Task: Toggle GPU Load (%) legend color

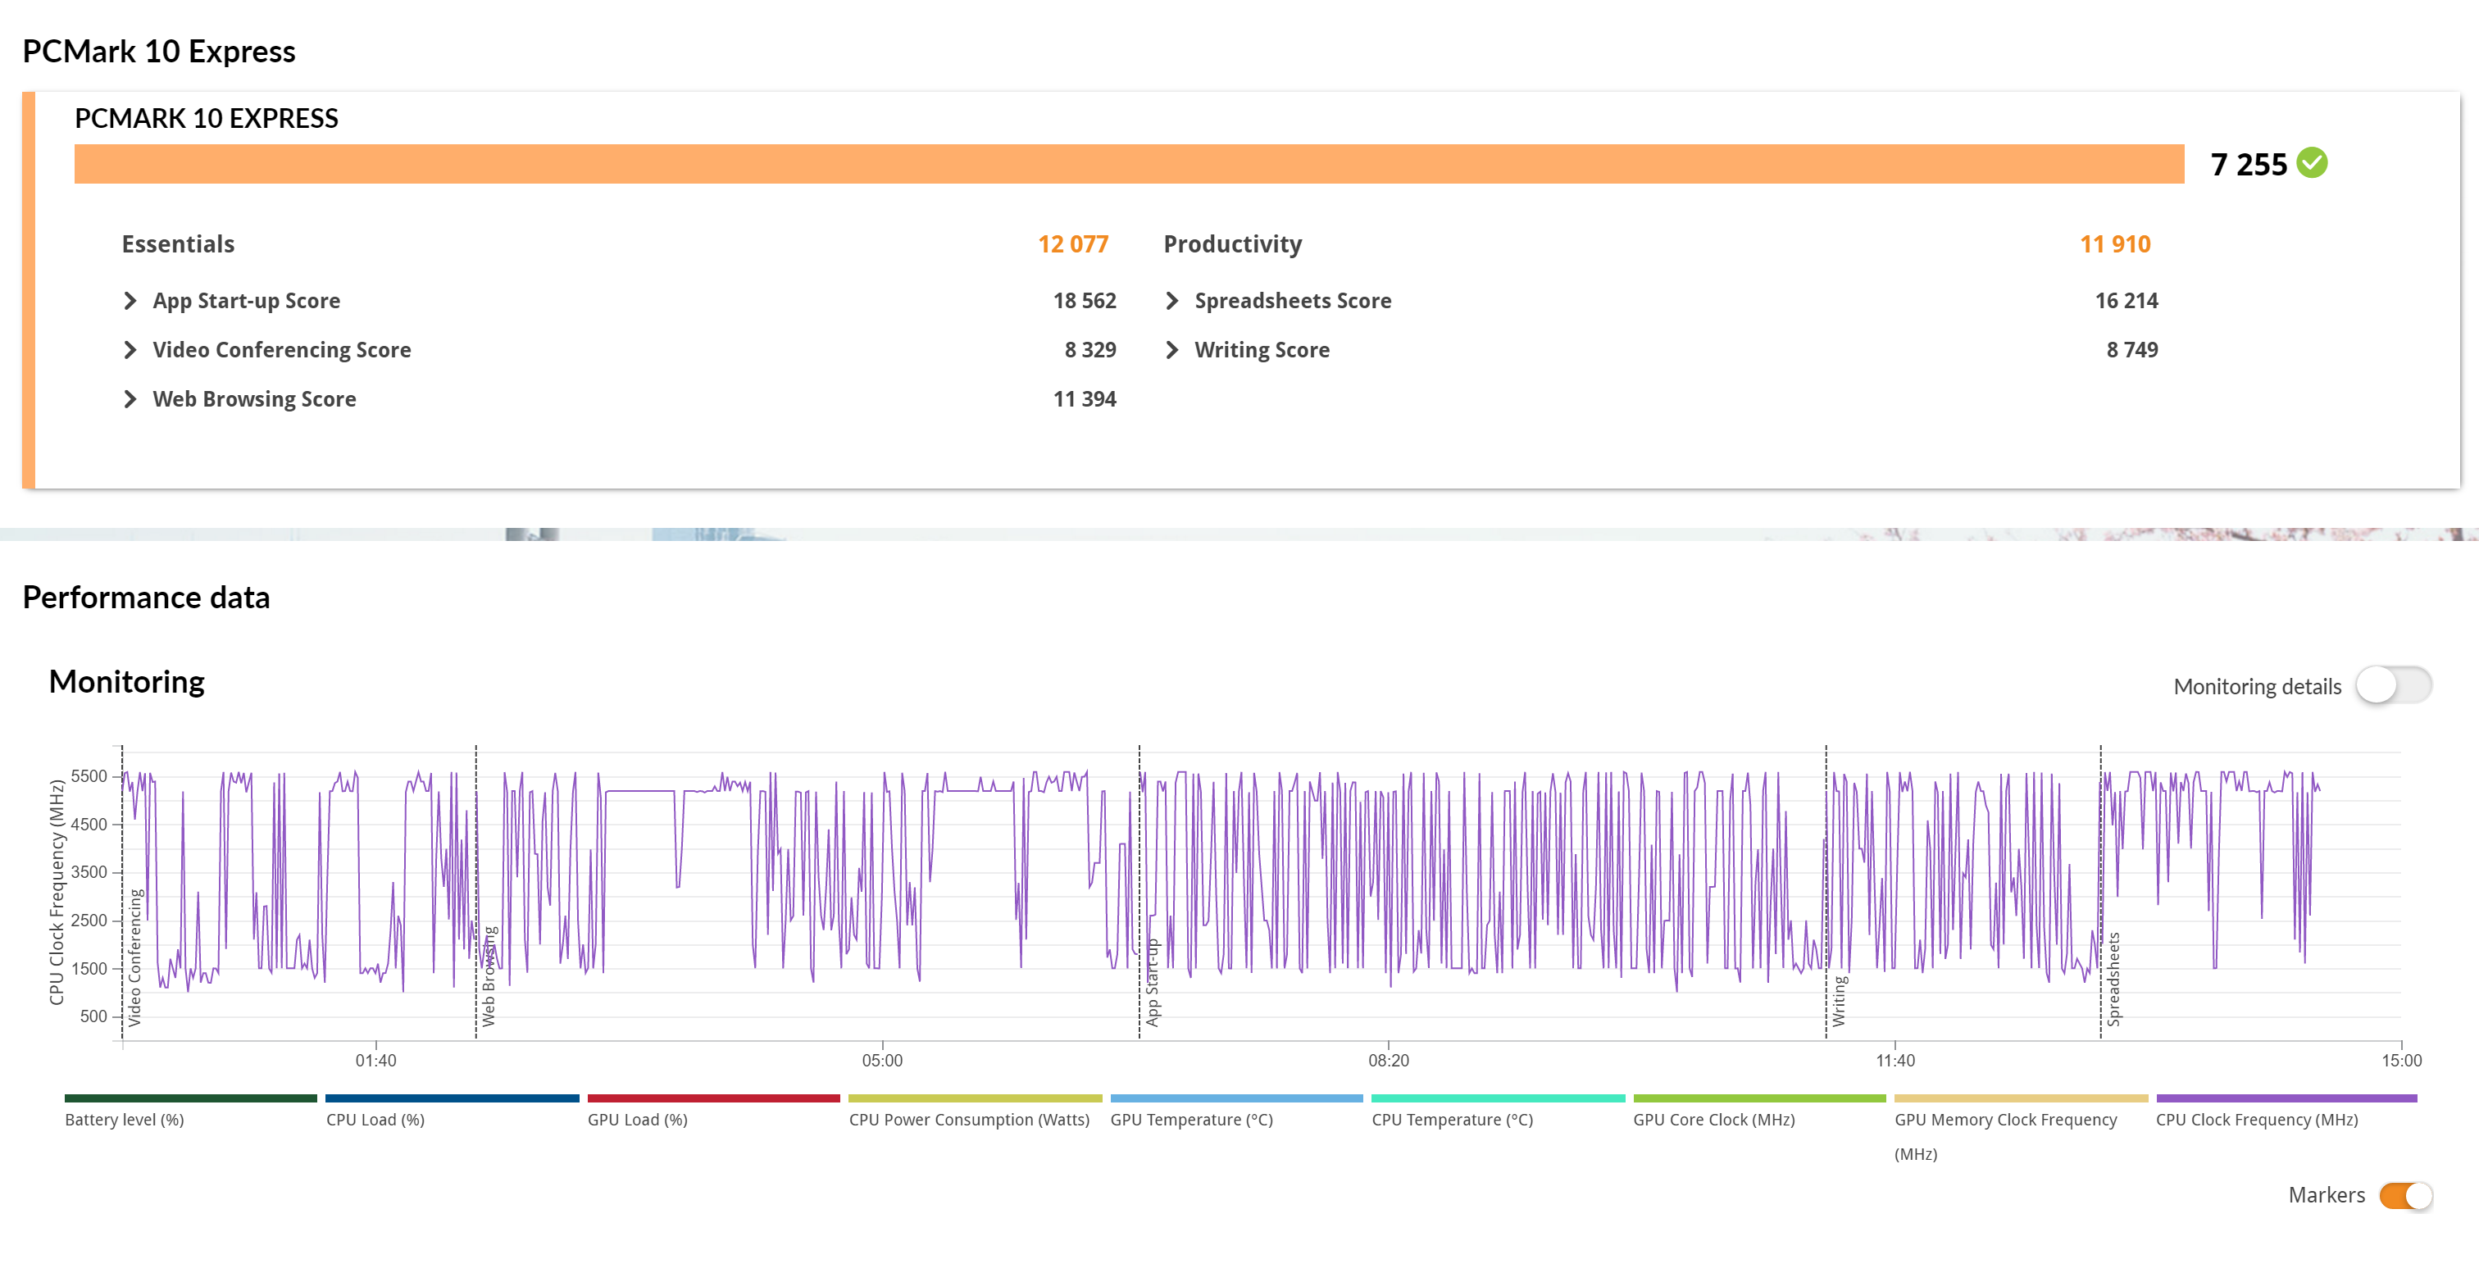Action: click(x=713, y=1098)
